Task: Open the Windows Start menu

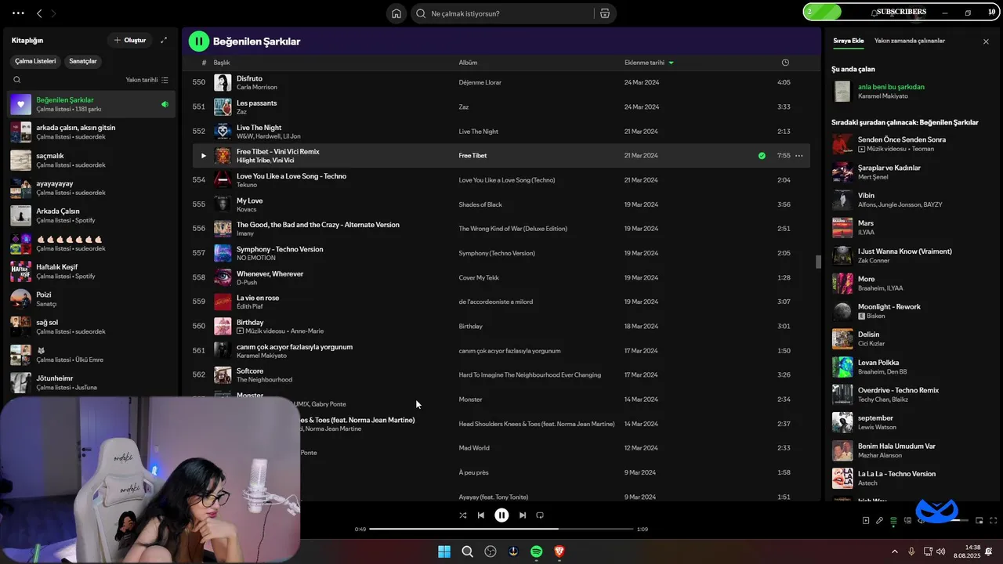Action: [444, 551]
